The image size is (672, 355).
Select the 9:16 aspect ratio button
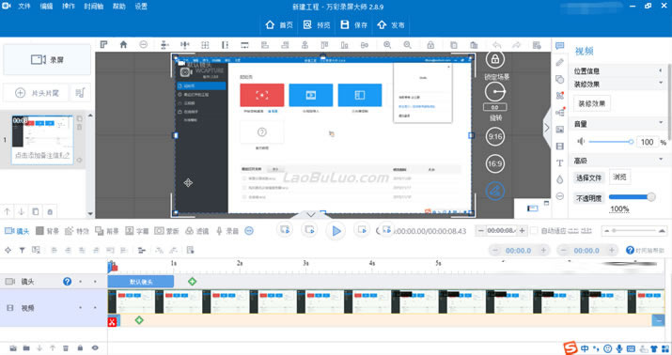click(494, 136)
